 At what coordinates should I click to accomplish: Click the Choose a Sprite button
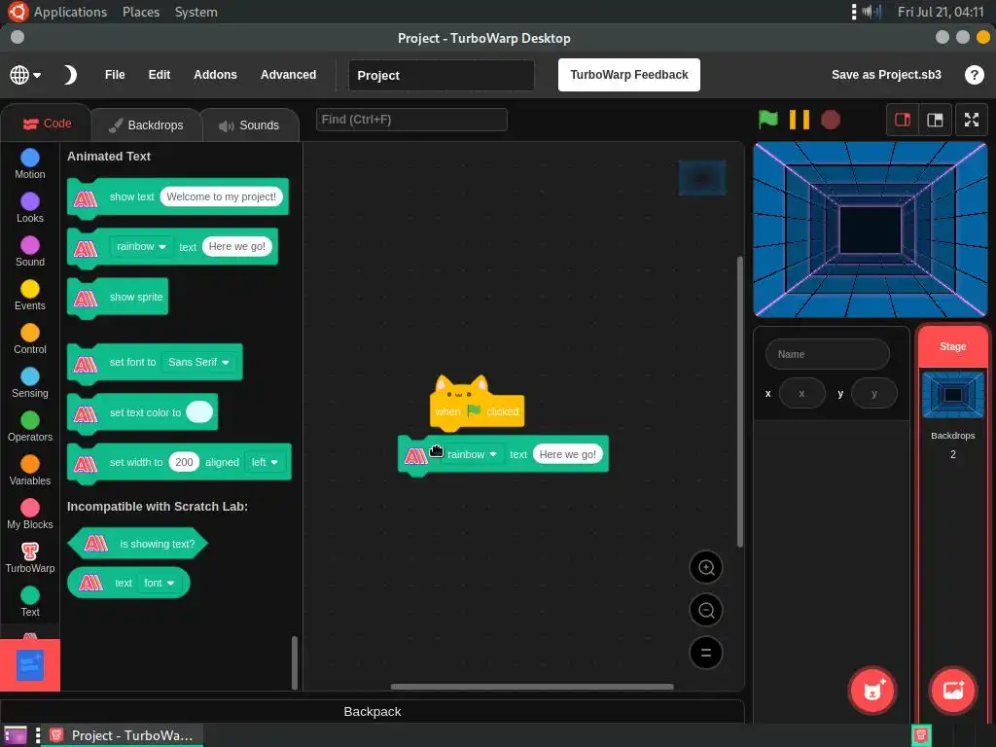[x=872, y=691]
